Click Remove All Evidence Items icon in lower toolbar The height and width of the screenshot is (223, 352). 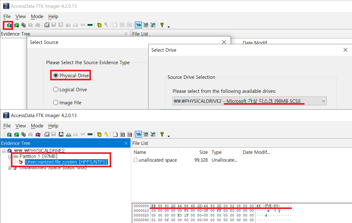(x=38, y=135)
